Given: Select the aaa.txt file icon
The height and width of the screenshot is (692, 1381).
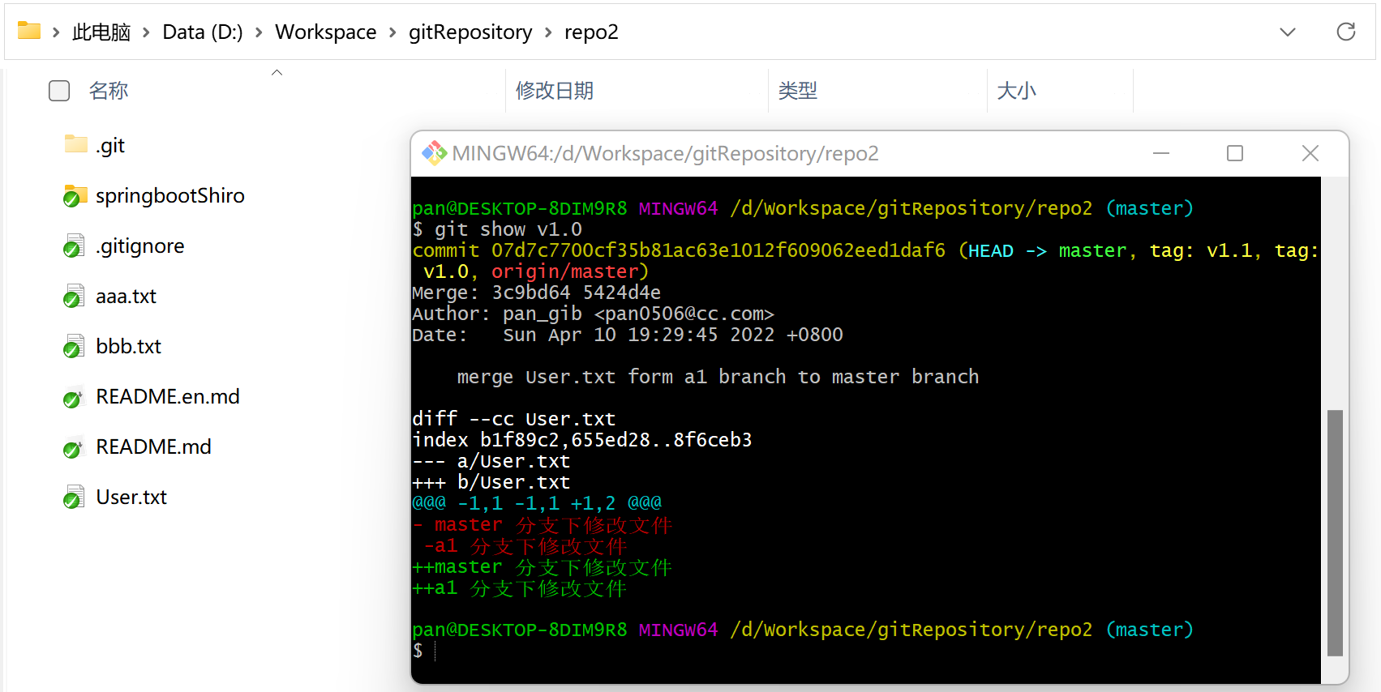Looking at the screenshot, I should (74, 297).
